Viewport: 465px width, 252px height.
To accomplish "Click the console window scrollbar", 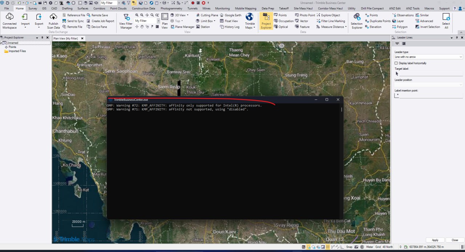I will 341,109.
